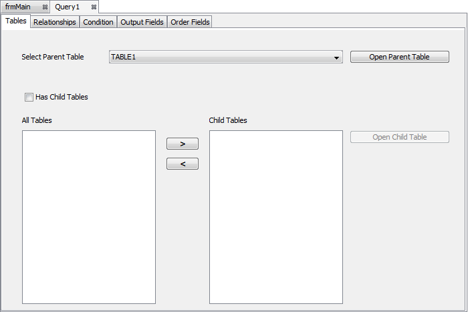Open the Select Parent Table combo box showing TABLE1

click(221, 57)
